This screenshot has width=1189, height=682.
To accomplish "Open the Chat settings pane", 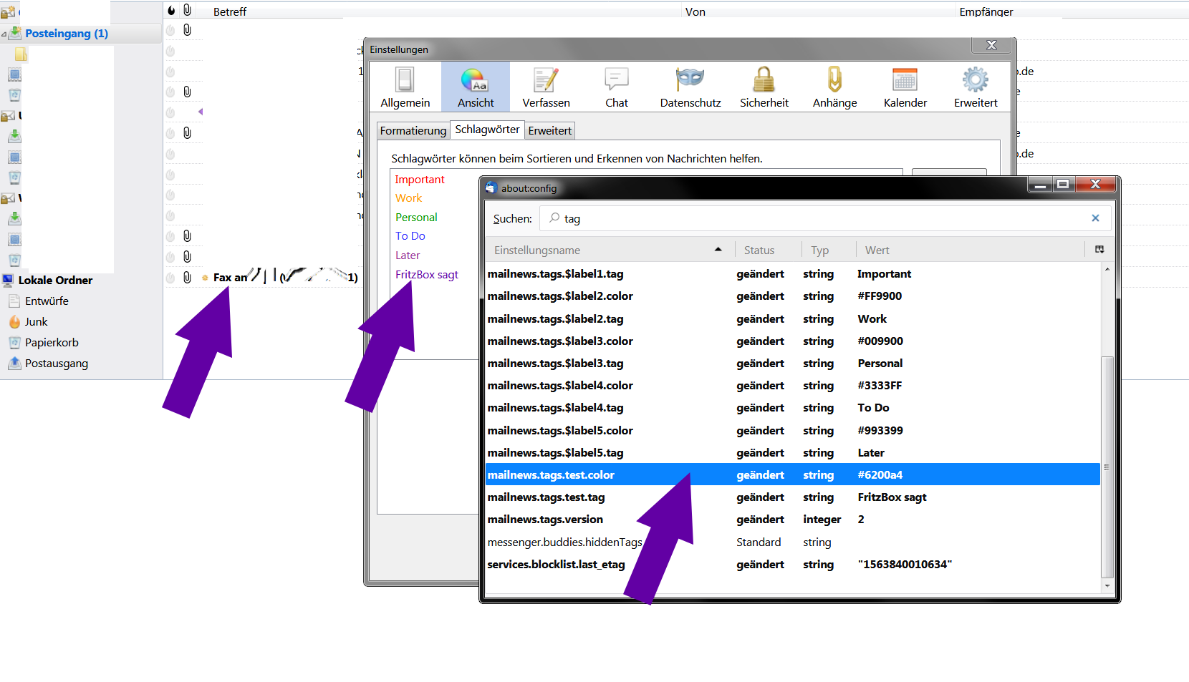I will coord(616,87).
